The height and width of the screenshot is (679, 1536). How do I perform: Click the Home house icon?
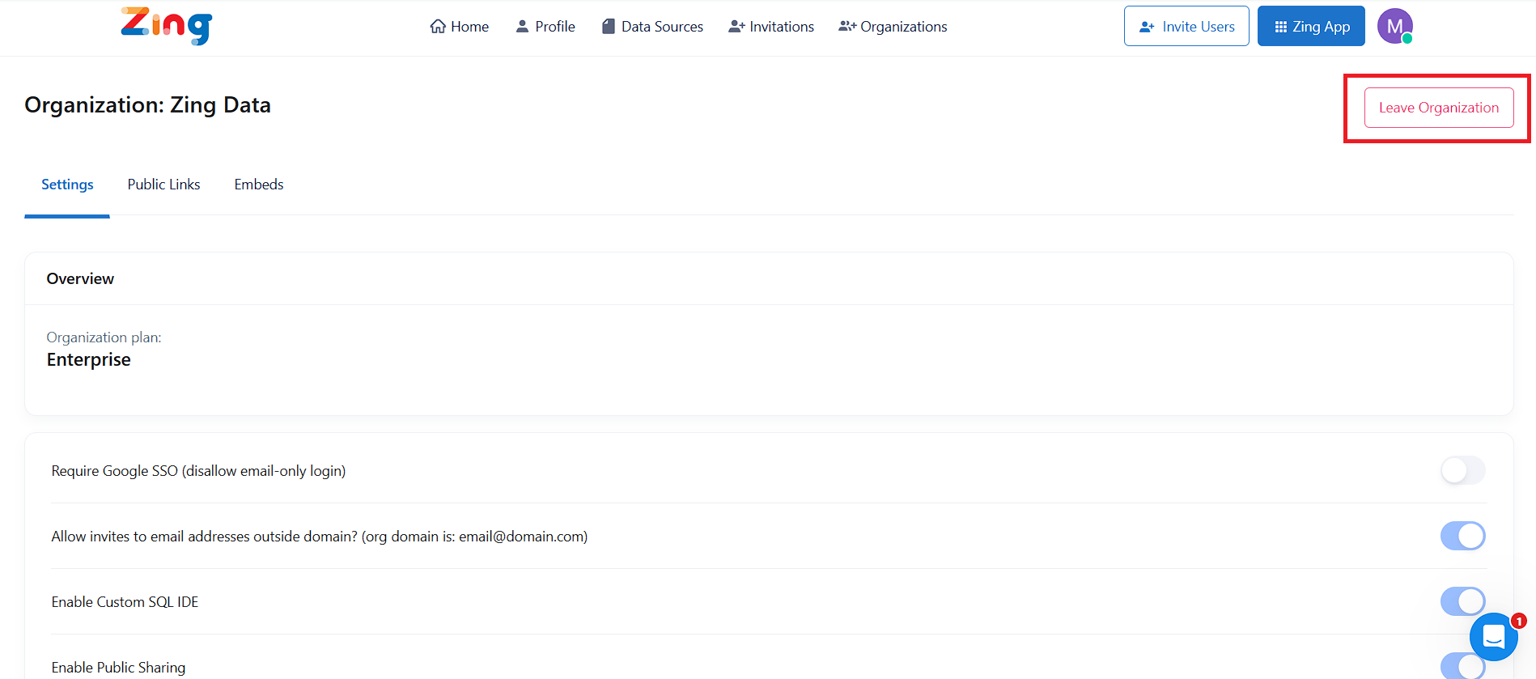click(x=438, y=27)
